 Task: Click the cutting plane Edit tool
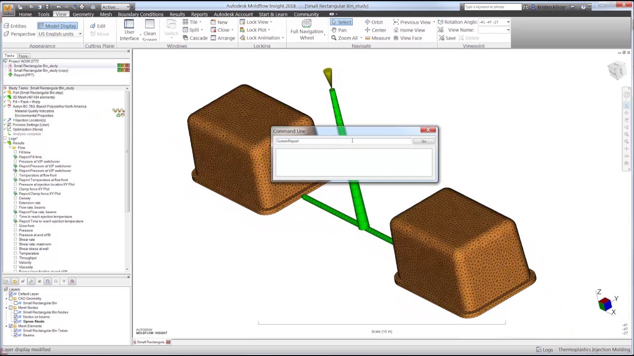tap(98, 26)
